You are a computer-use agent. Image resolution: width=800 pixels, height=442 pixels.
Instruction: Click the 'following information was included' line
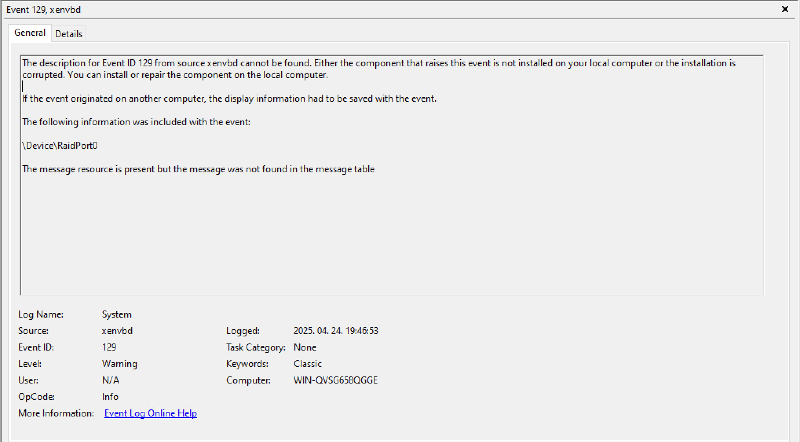coord(136,122)
